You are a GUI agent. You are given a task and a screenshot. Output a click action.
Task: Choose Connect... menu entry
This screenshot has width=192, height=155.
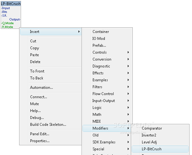tap(51, 97)
